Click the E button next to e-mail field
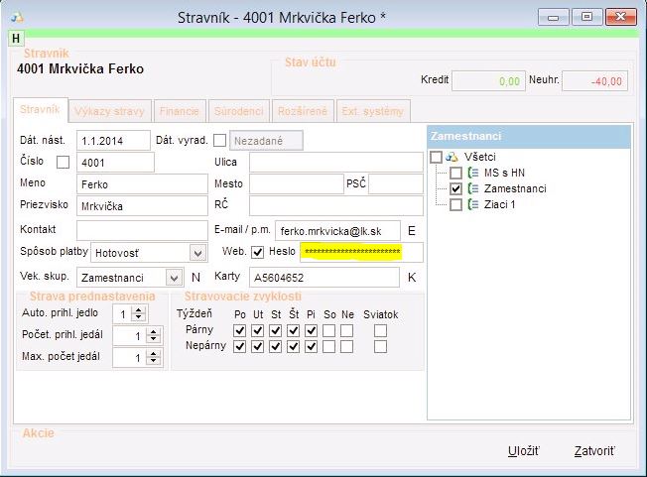 pos(410,230)
